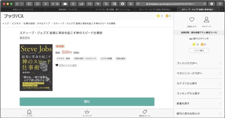The height and width of the screenshot is (118, 225).
Task: Click お気に入りに追加 link
Action: click(68, 65)
